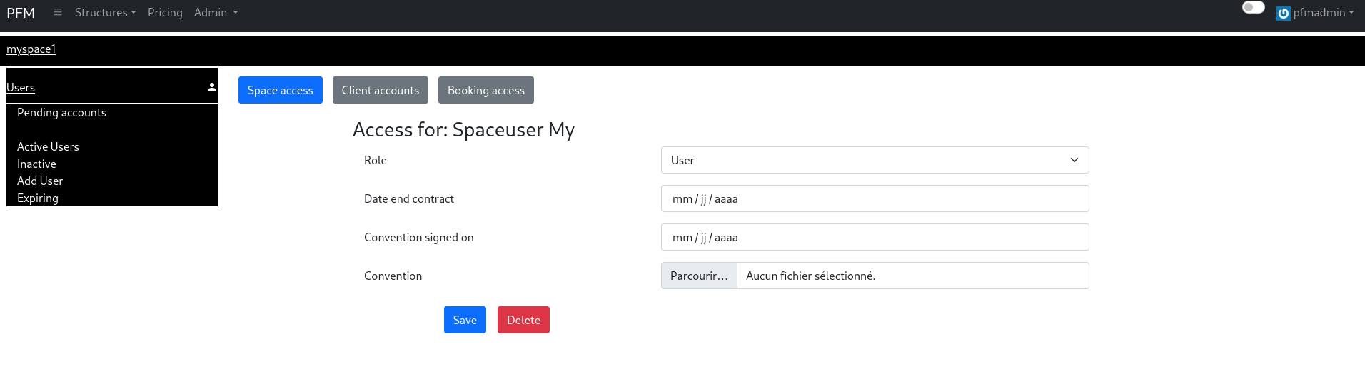The width and height of the screenshot is (1365, 367).
Task: Switch to Client accounts tab
Action: pos(381,90)
